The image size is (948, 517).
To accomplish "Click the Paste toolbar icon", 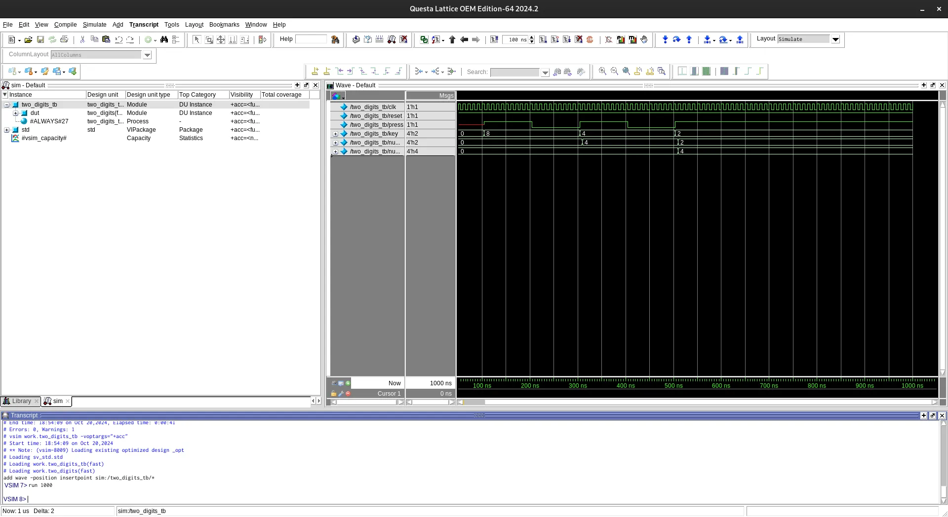I will (106, 39).
